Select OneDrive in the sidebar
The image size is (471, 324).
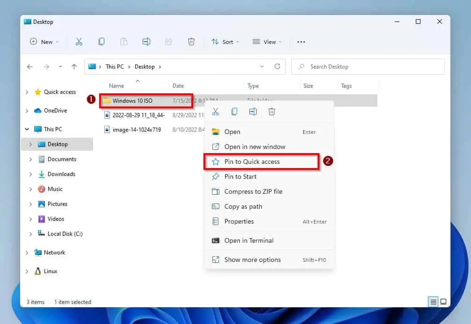click(51, 111)
